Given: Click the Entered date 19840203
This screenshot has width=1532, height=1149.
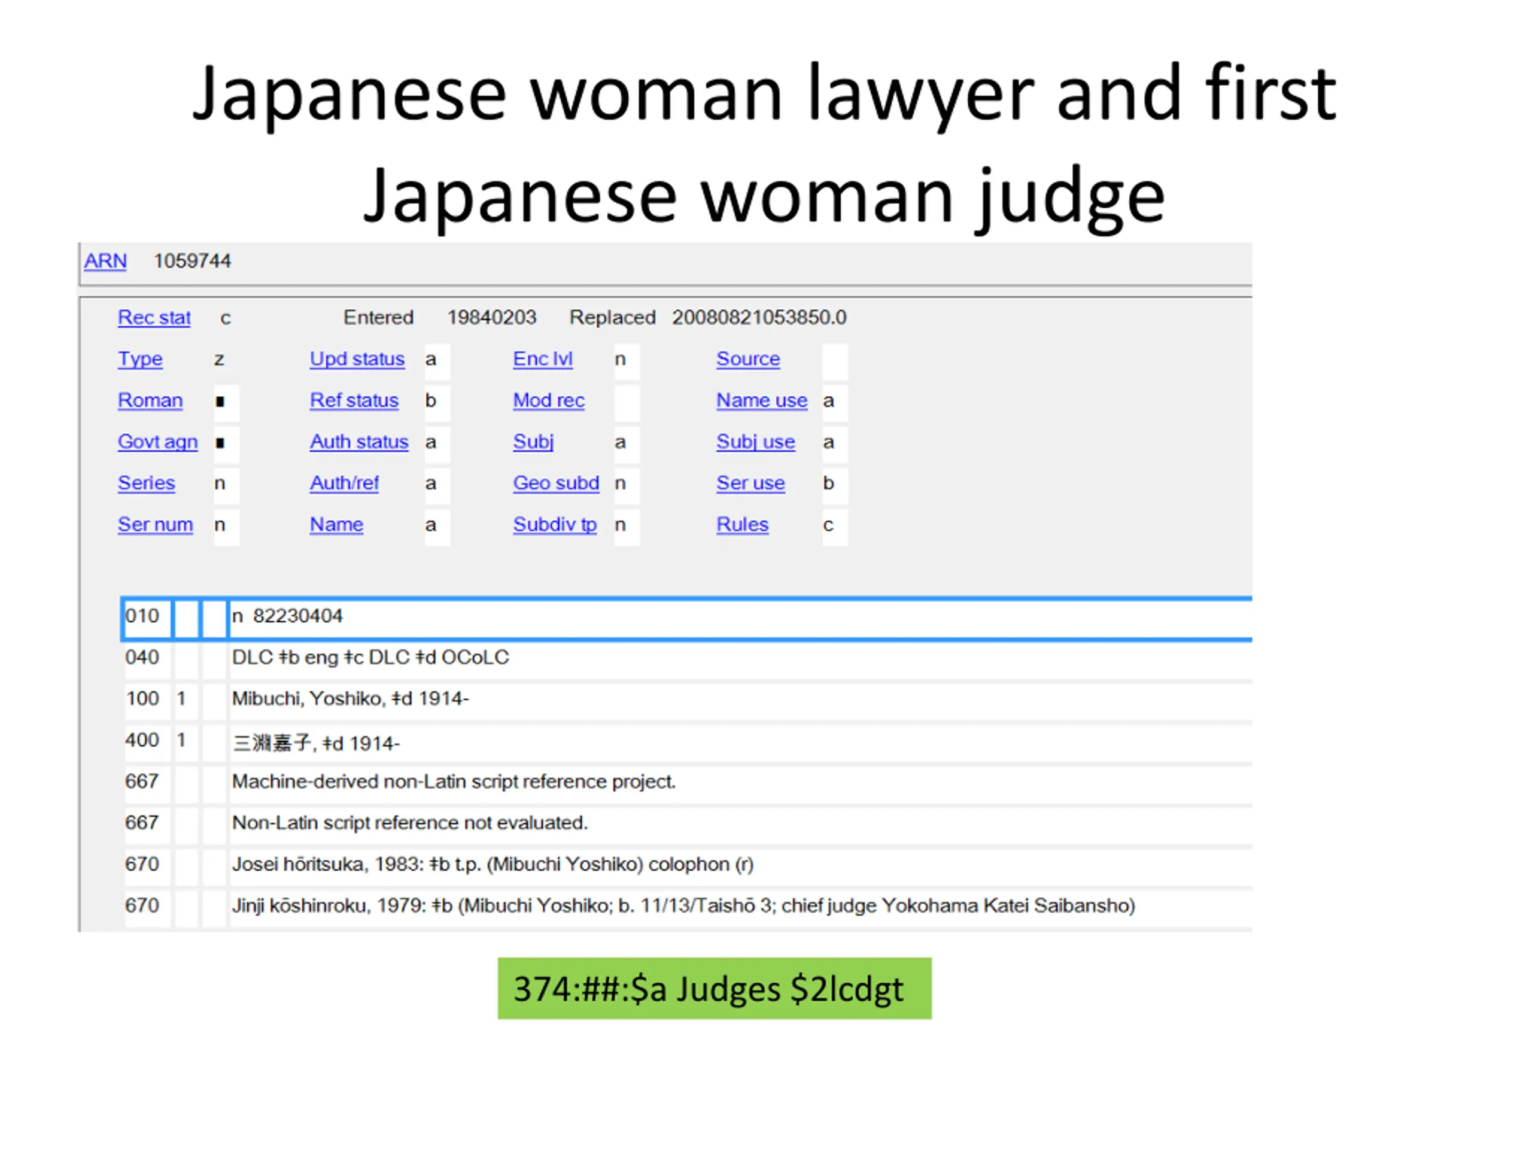Looking at the screenshot, I should (x=492, y=317).
